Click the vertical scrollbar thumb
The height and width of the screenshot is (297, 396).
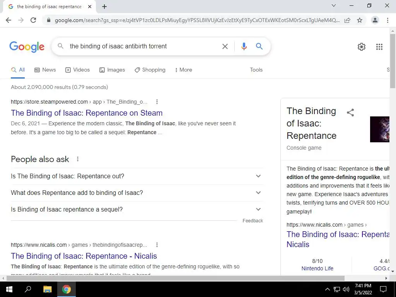pos(393,61)
